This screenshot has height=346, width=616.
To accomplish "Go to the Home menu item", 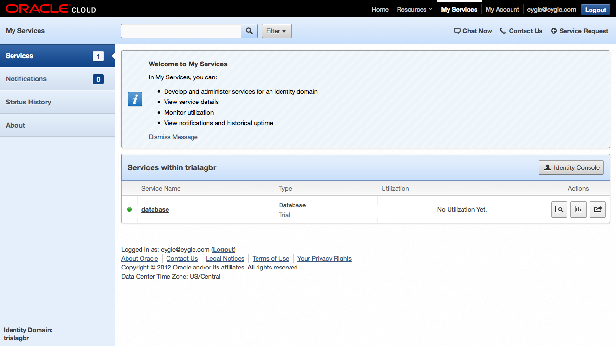I will [x=380, y=9].
